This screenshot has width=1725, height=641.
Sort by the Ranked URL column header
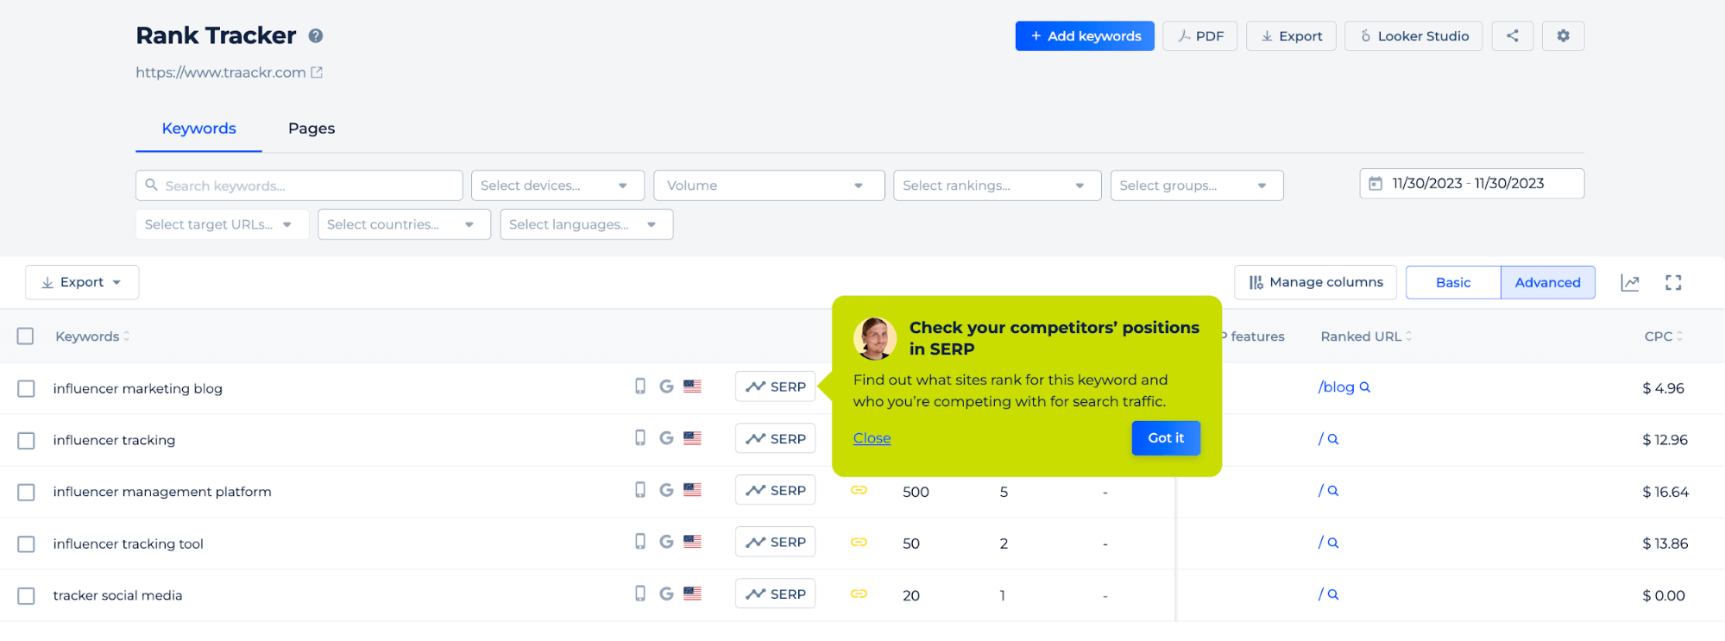[1366, 336]
